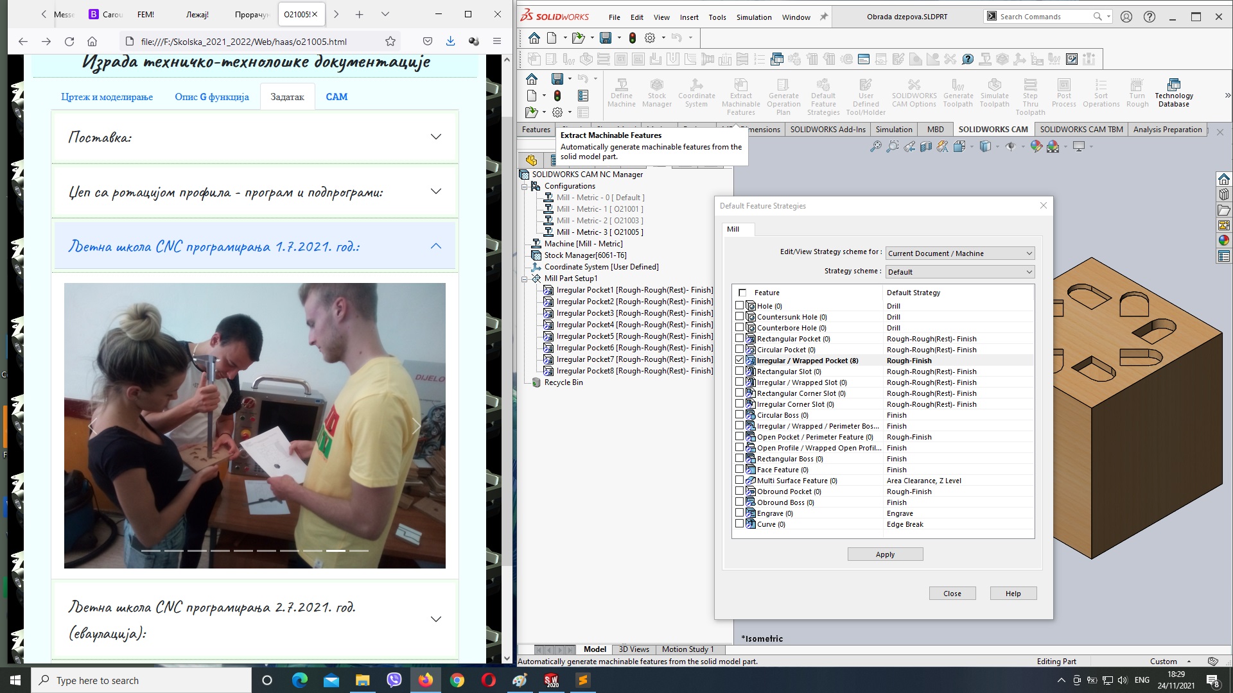This screenshot has width=1233, height=693.
Task: Check Face Feature (0) checkbox
Action: (739, 470)
